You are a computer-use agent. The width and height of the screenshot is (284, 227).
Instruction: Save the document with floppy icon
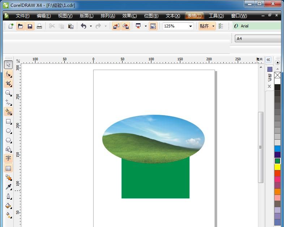pos(30,26)
